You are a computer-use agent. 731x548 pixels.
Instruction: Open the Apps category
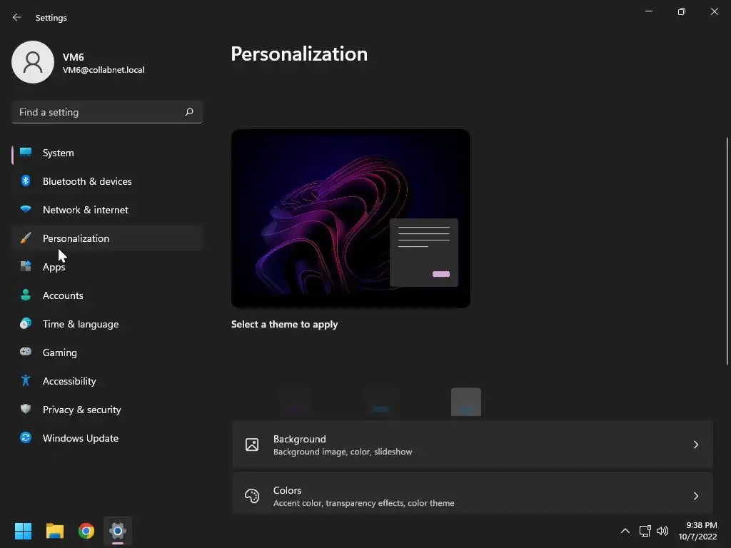107,267
